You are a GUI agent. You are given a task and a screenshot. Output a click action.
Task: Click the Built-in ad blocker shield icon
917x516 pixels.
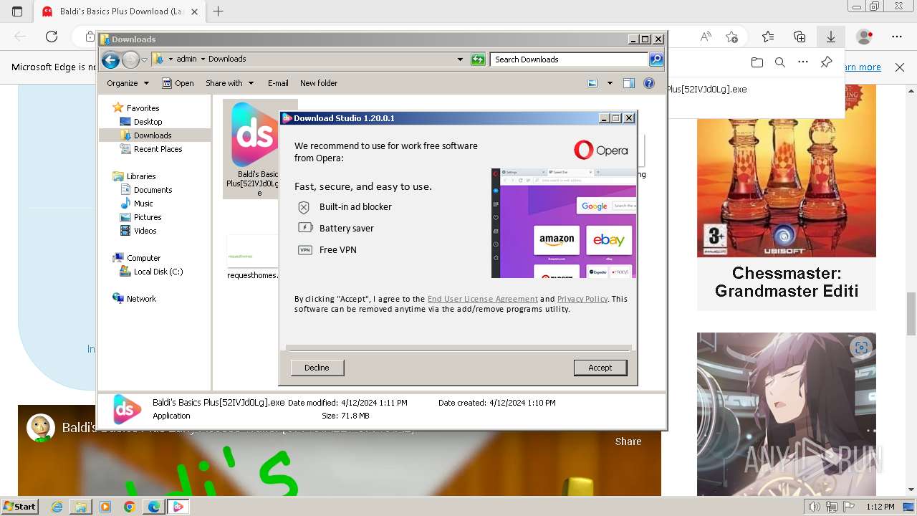(304, 207)
